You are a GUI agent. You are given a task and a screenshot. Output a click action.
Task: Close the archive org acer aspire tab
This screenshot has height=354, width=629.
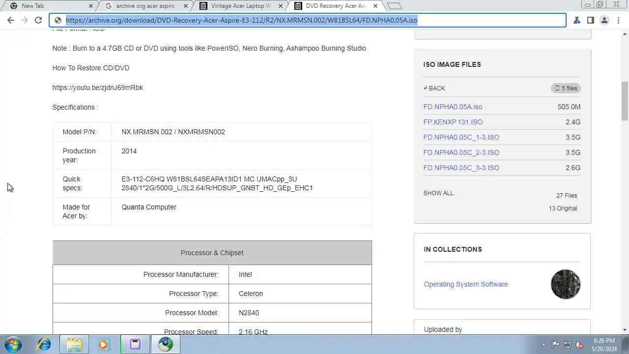[186, 6]
